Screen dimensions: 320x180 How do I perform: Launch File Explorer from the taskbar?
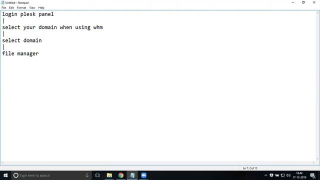coord(109,175)
